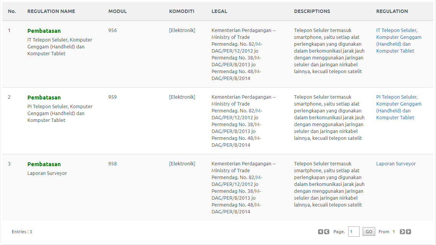The width and height of the screenshot is (436, 245).
Task: Go to the previous page of results
Action: point(327,232)
